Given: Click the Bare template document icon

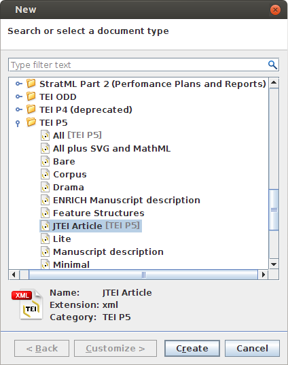Looking at the screenshot, I should (45, 161).
